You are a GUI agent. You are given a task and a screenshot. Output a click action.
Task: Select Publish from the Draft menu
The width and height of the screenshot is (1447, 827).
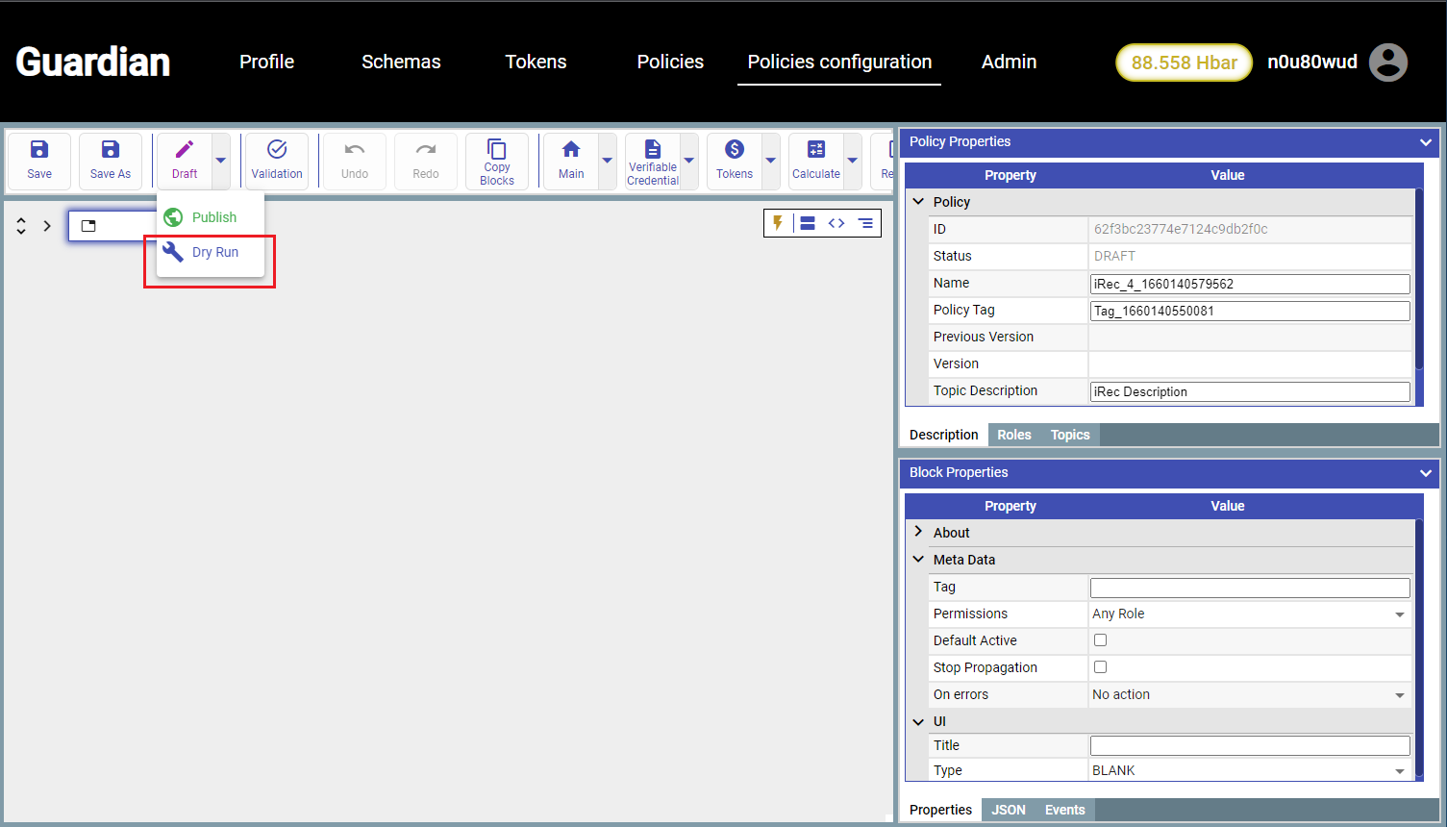coord(211,217)
